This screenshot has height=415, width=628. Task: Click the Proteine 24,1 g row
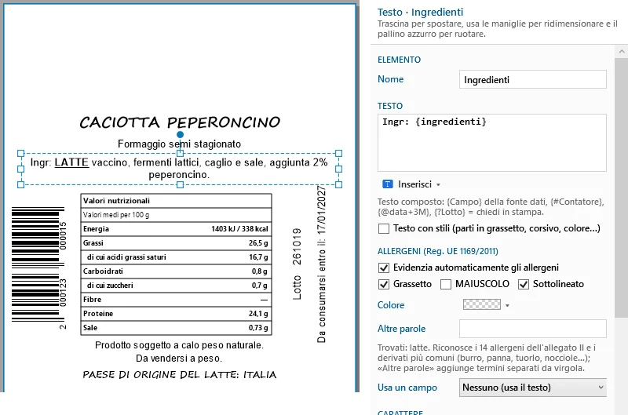[176, 313]
